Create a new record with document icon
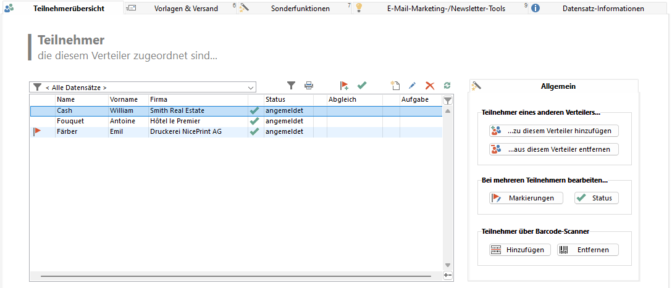Screen dimensions: 672x288 (x=395, y=86)
